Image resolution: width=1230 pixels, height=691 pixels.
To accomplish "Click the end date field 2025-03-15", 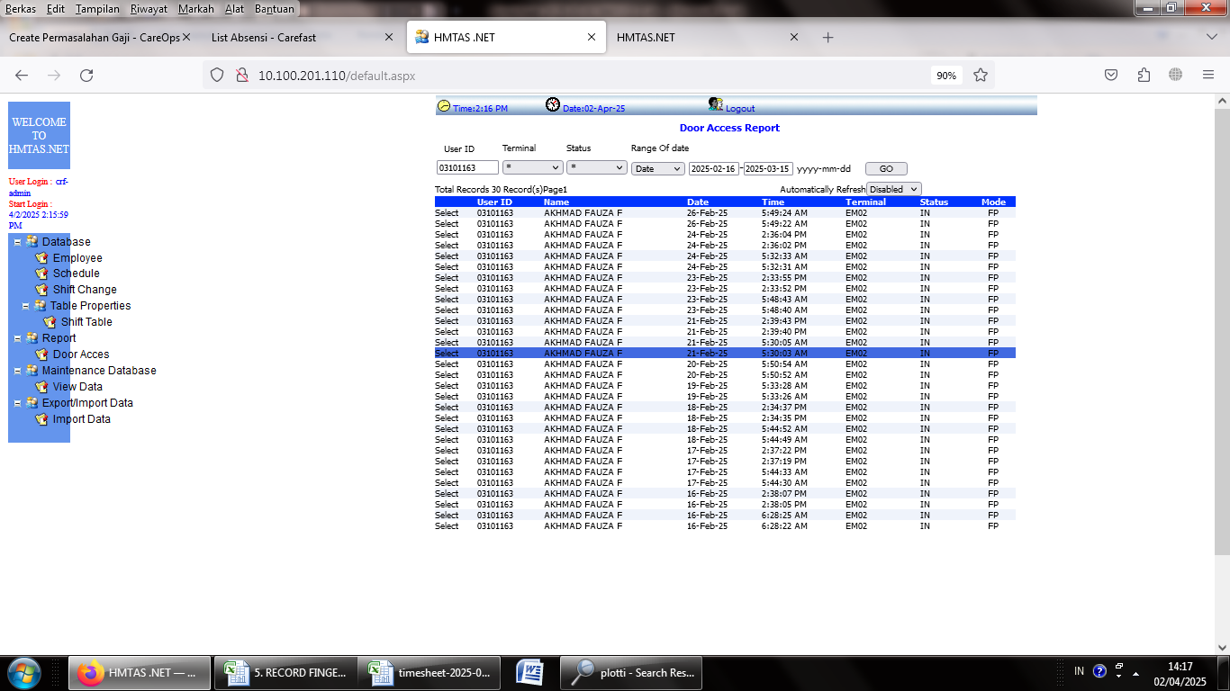I will coord(768,168).
